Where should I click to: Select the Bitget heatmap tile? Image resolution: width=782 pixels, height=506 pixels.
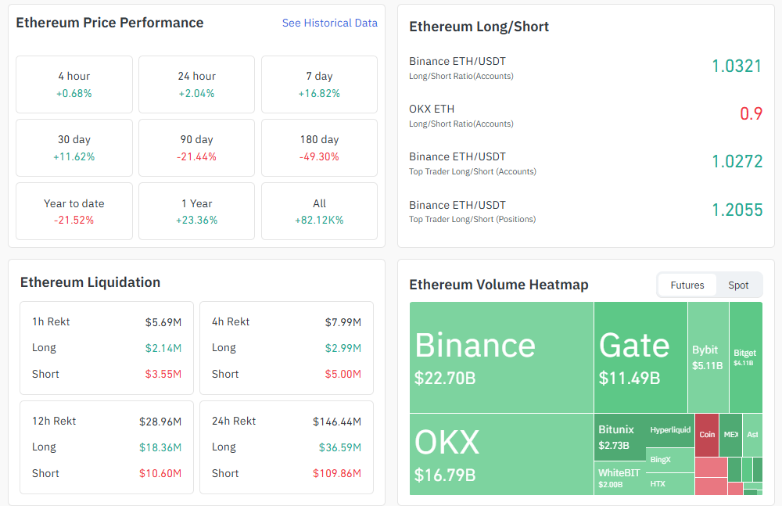(x=745, y=357)
